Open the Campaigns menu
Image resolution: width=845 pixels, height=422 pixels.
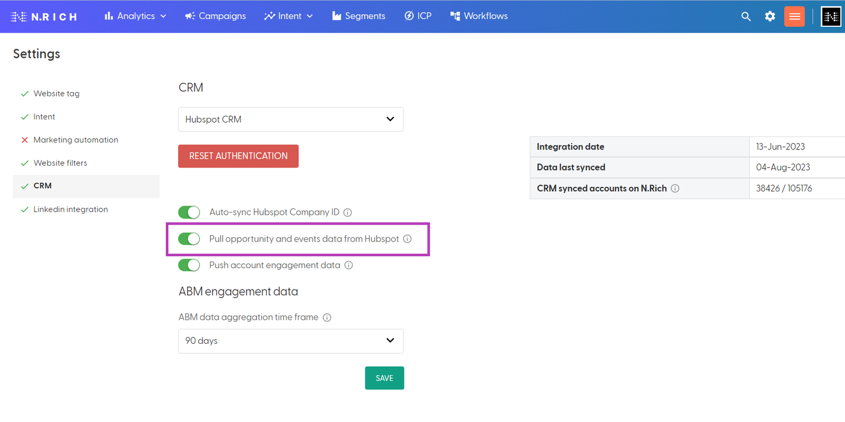(215, 16)
